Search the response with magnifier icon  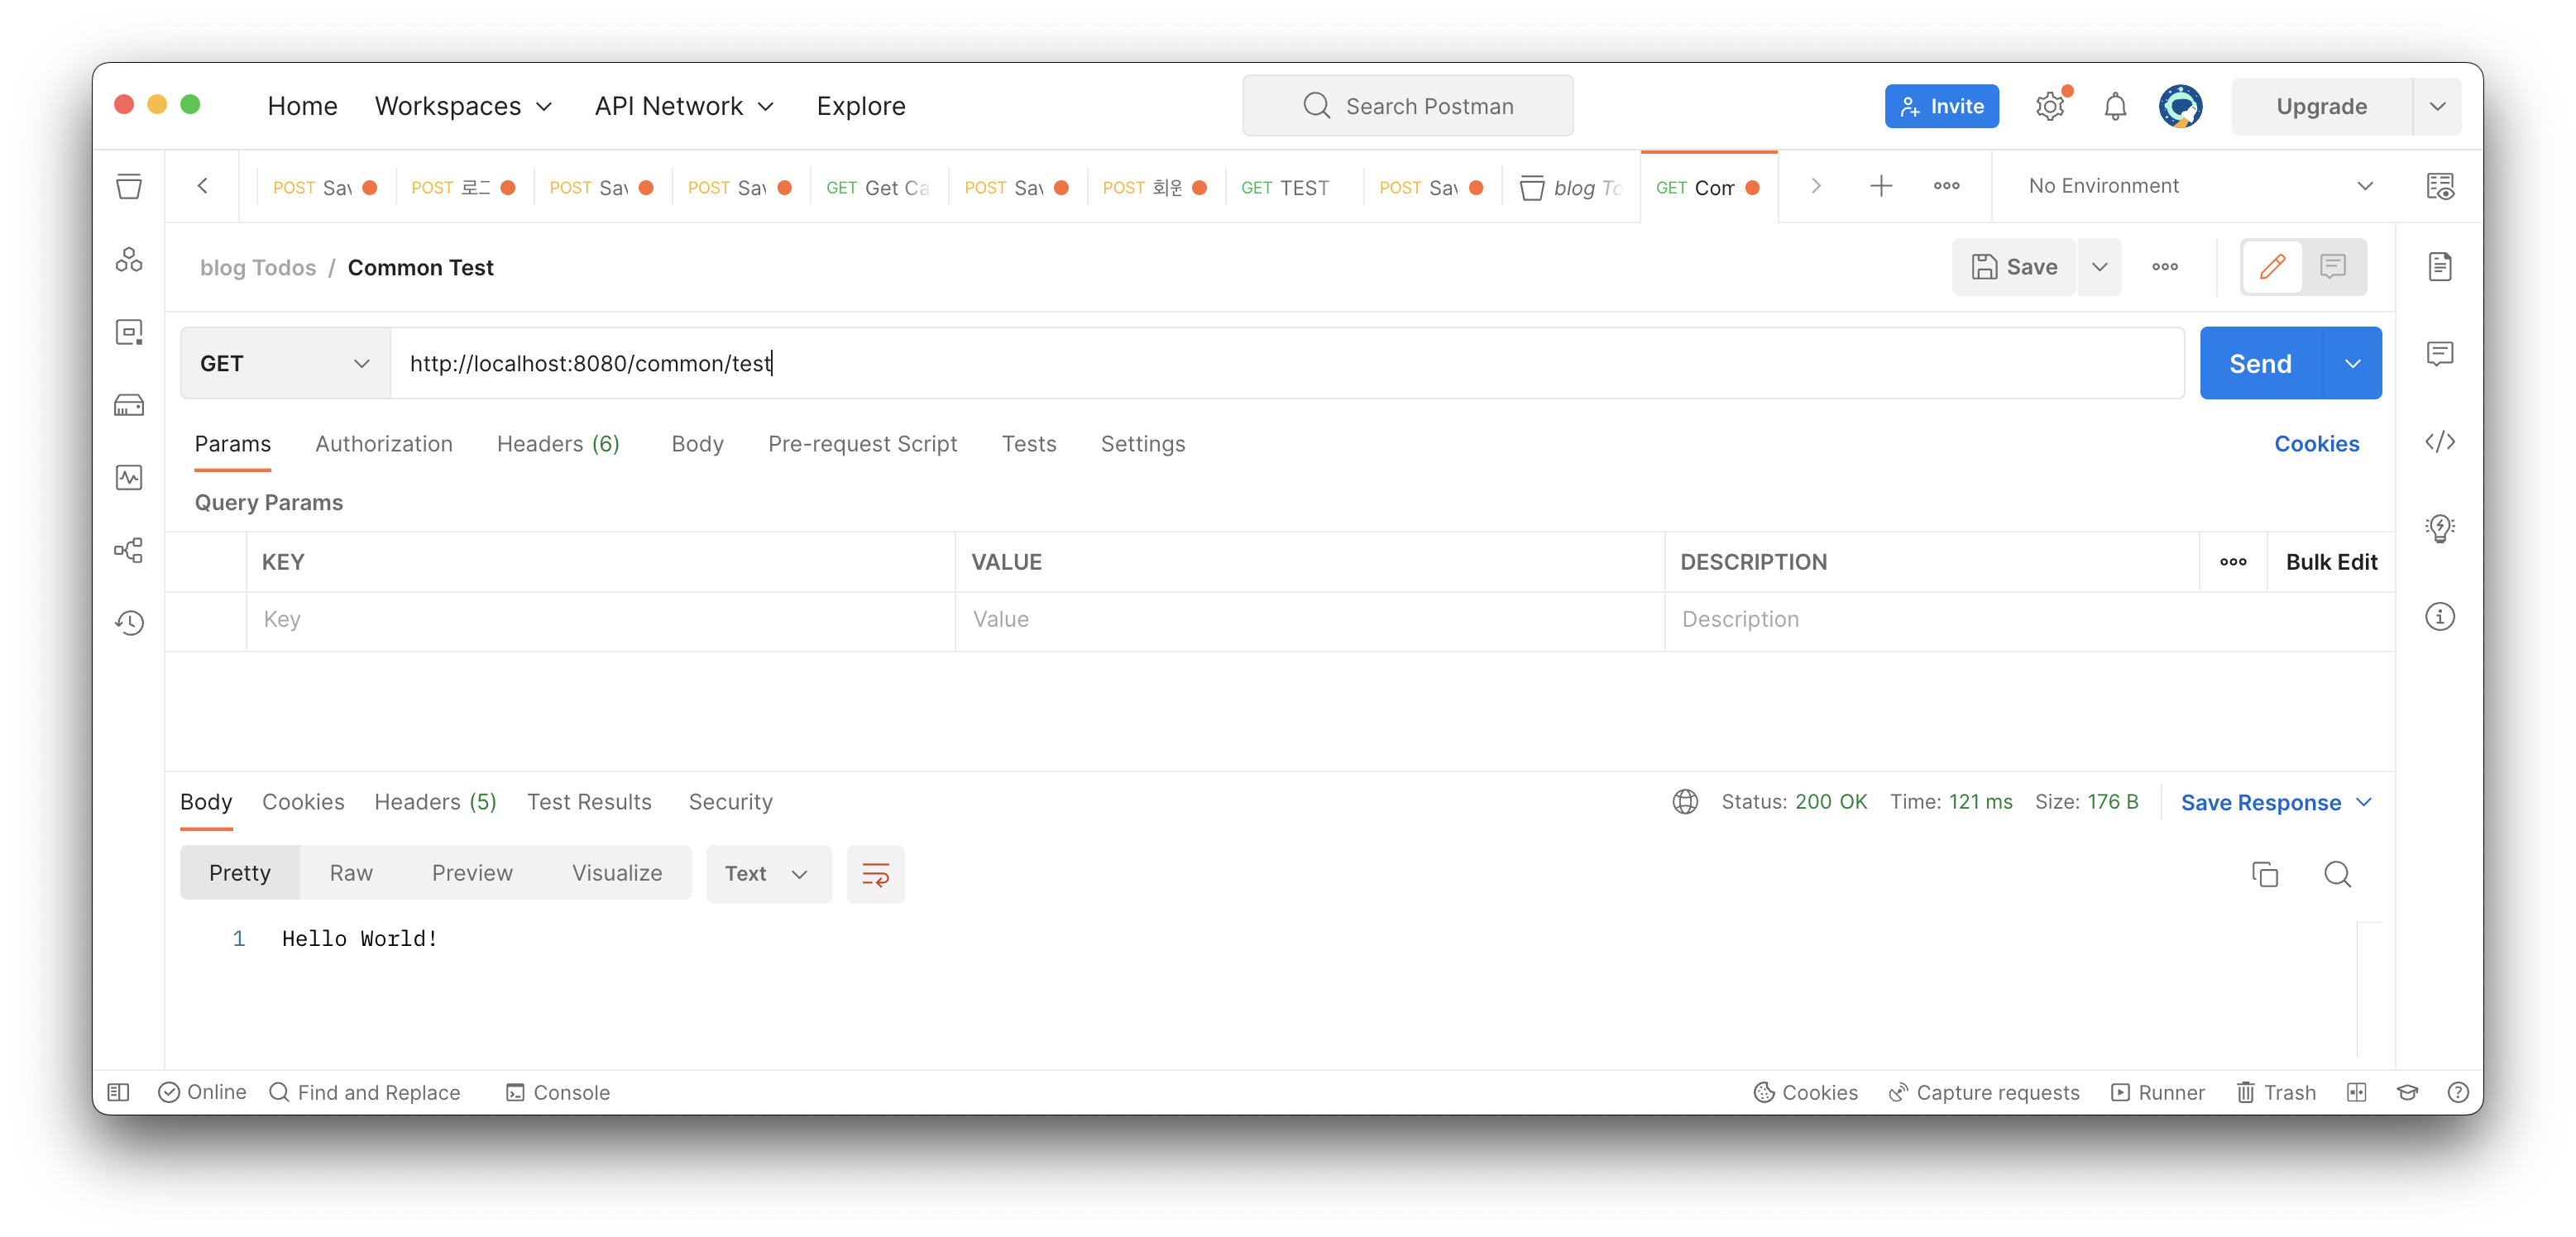(x=2337, y=874)
